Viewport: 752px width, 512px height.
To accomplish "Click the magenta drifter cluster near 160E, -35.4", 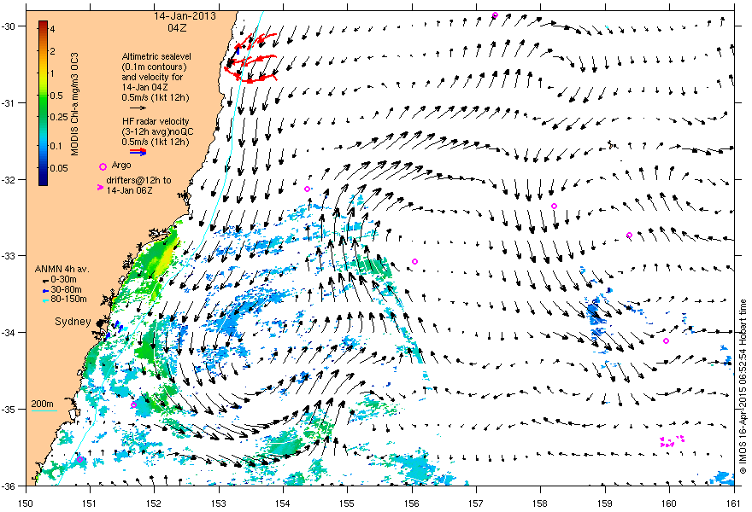I will click(672, 441).
